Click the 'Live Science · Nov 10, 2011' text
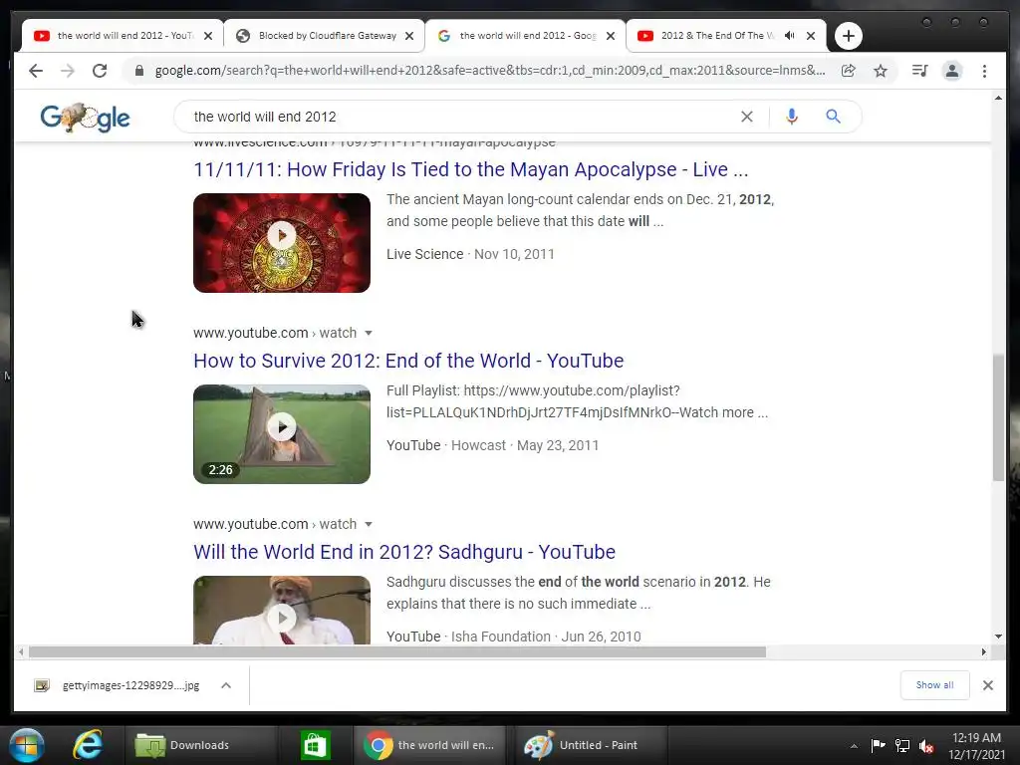 click(x=470, y=254)
